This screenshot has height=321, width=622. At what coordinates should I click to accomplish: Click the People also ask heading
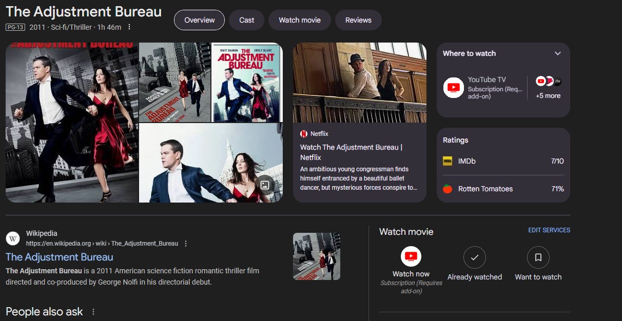pyautogui.click(x=44, y=312)
